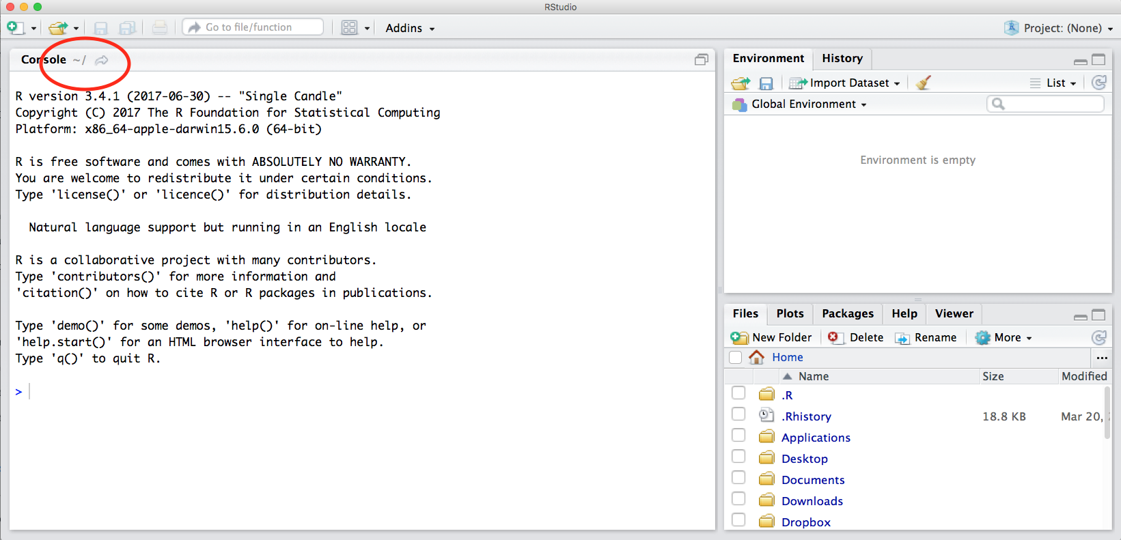Click the Print icon in toolbar
Viewport: 1121px width, 540px height.
[x=160, y=27]
